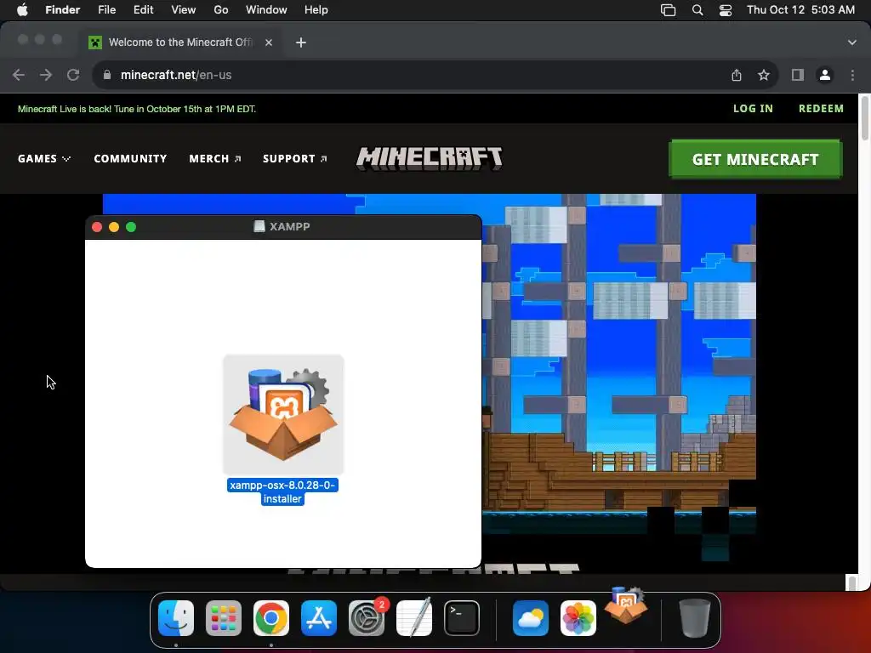Open the Apple menu

tap(22, 10)
